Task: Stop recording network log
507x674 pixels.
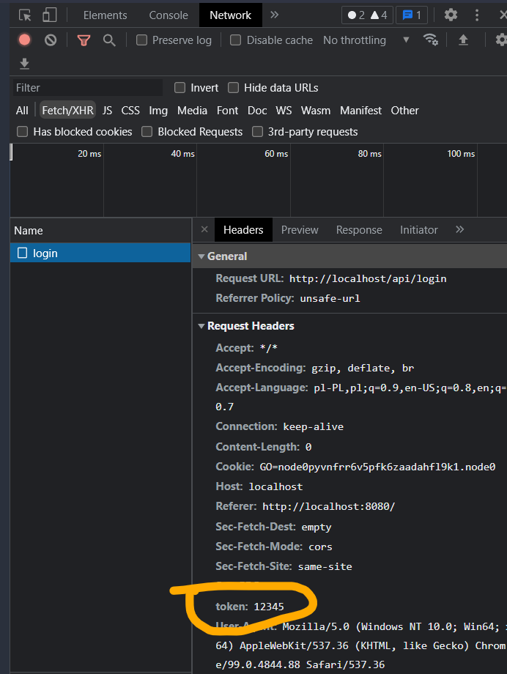Action: [24, 40]
